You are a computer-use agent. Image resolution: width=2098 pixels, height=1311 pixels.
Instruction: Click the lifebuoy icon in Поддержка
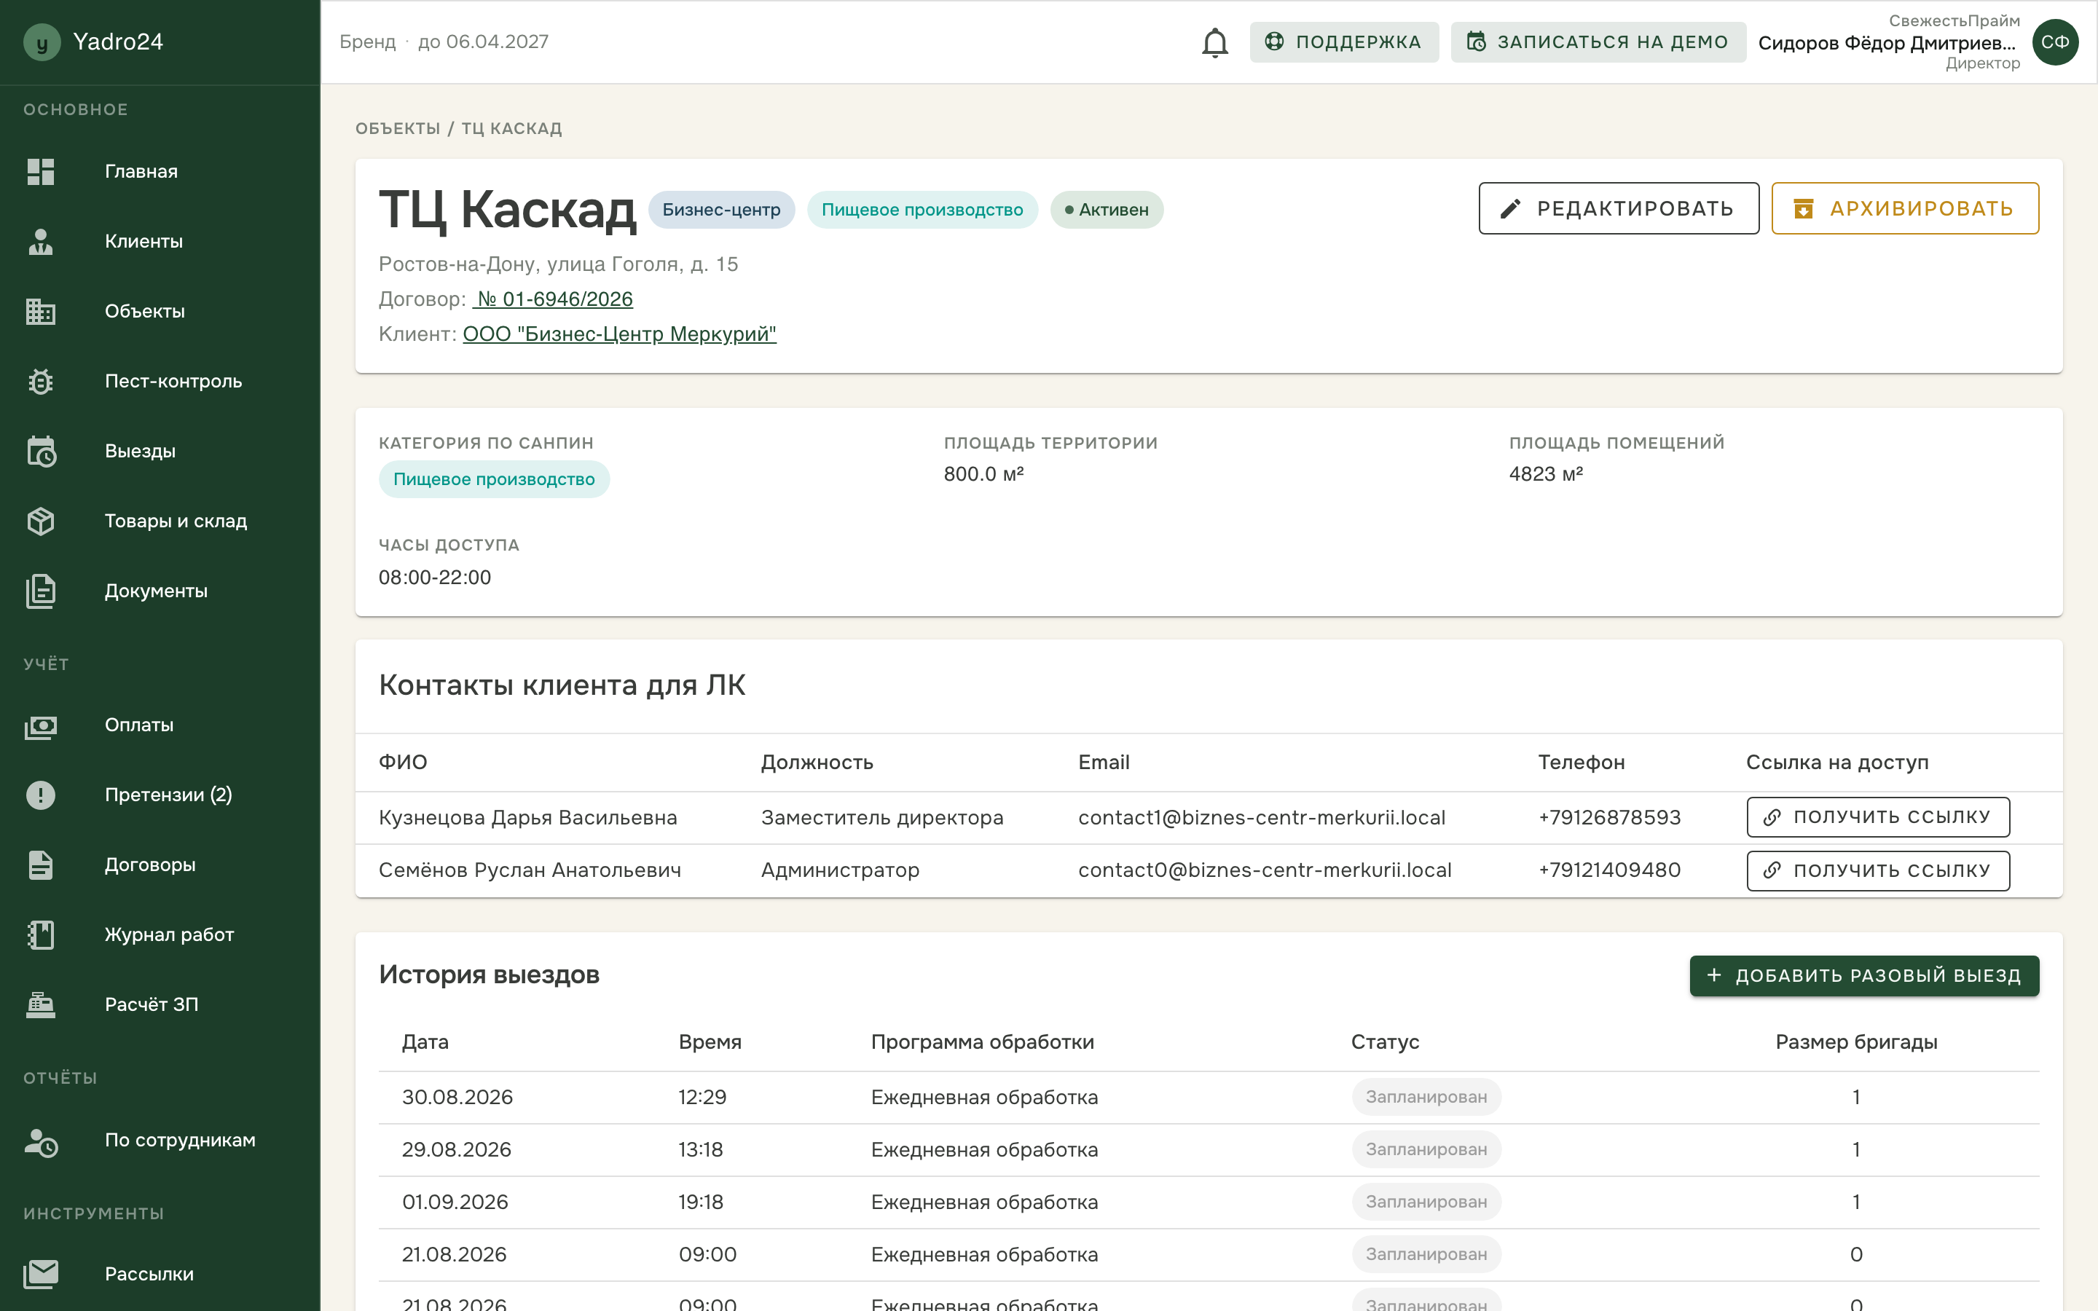(1273, 42)
